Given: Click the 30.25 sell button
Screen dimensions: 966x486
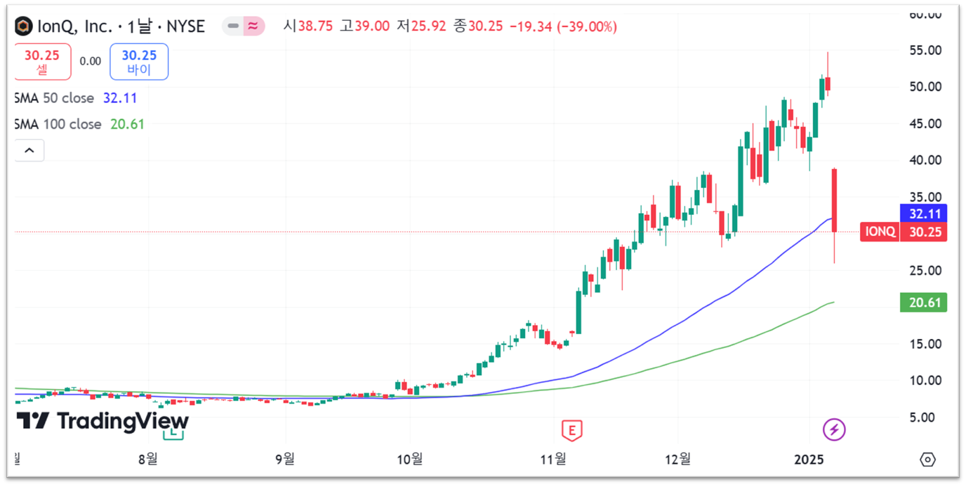Looking at the screenshot, I should tap(42, 61).
